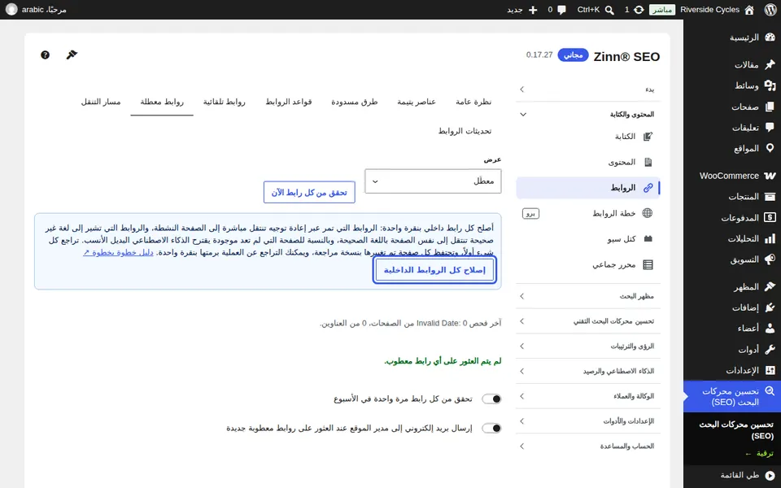Expand the الرؤى والترتيبات section

pyautogui.click(x=588, y=346)
